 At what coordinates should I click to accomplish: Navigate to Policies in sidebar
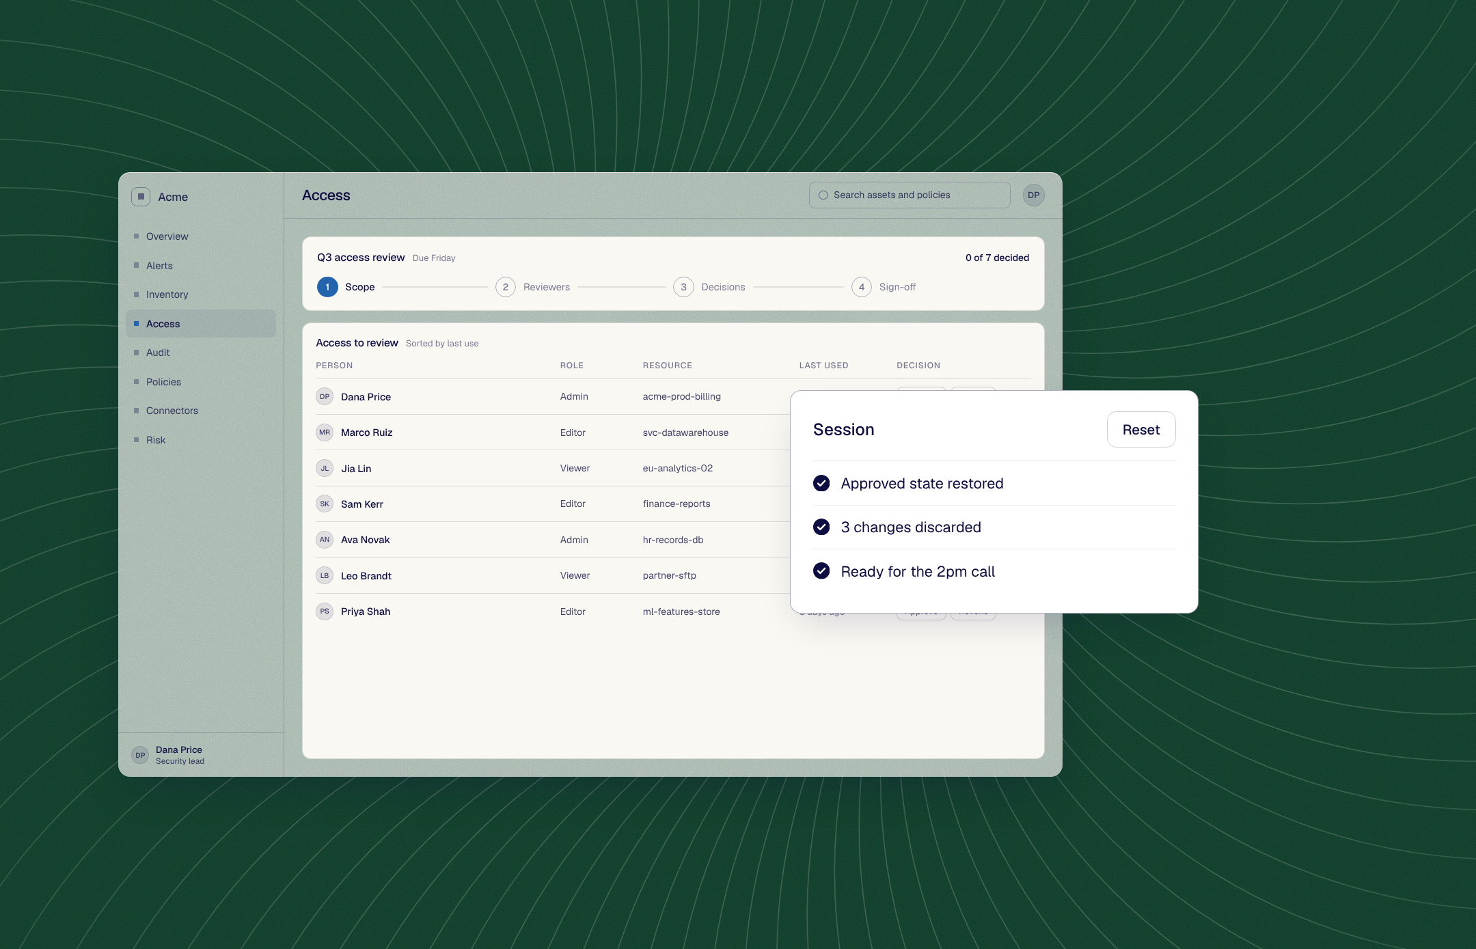point(200,382)
